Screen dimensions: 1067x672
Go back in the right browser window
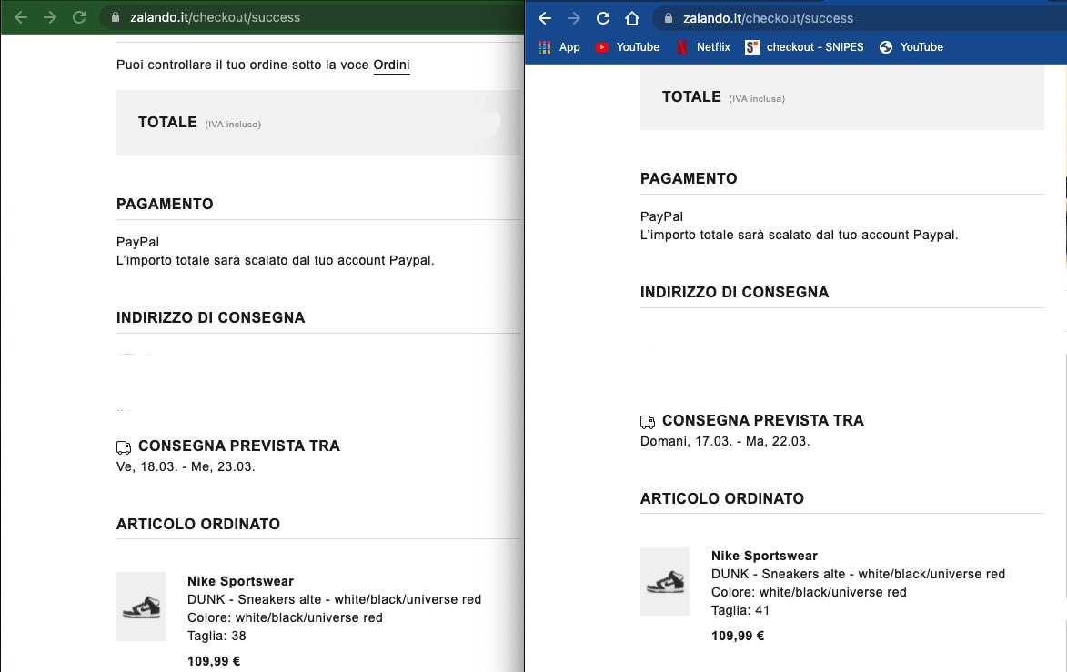click(544, 18)
